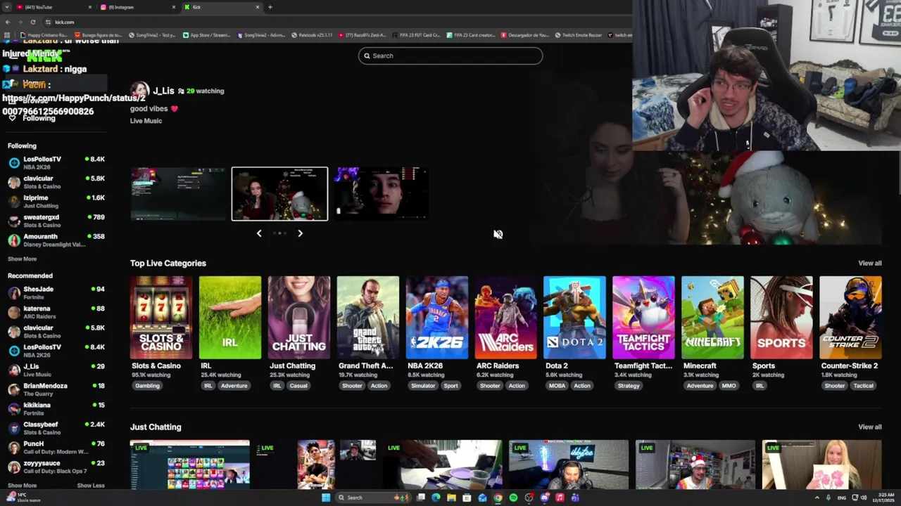This screenshot has height=506, width=901.
Task: Open the J_Lis avatar on the featured stream
Action: pos(139,91)
